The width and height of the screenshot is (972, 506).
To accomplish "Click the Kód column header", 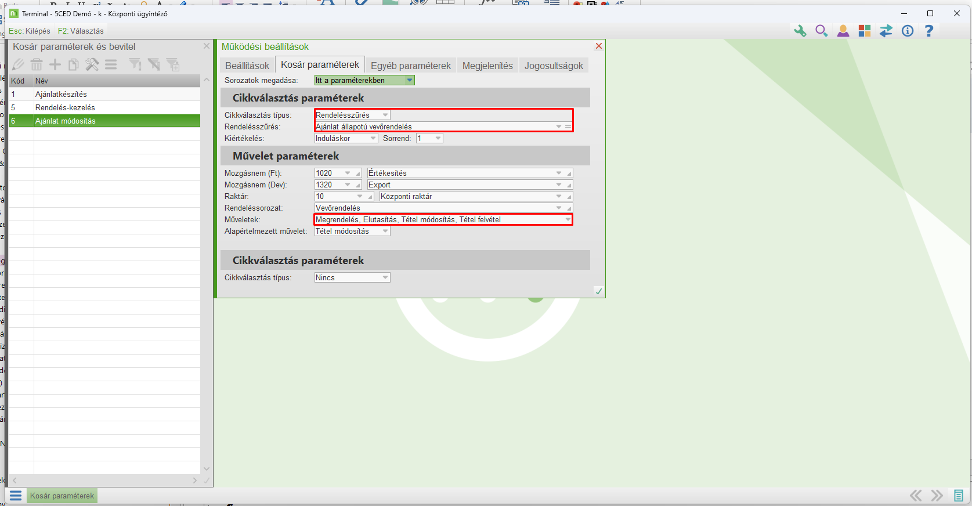I will tap(21, 81).
